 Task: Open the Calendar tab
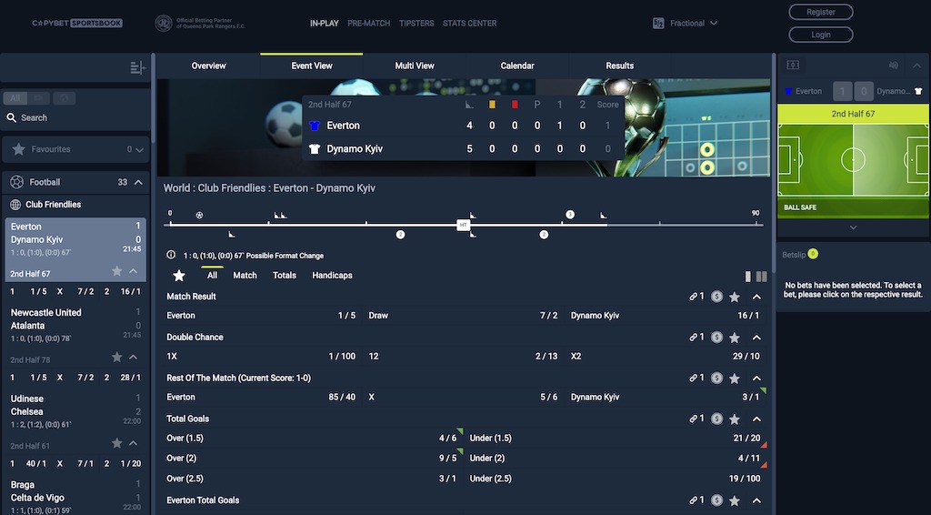tap(517, 66)
